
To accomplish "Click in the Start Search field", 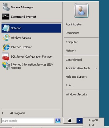I will (28, 121).
